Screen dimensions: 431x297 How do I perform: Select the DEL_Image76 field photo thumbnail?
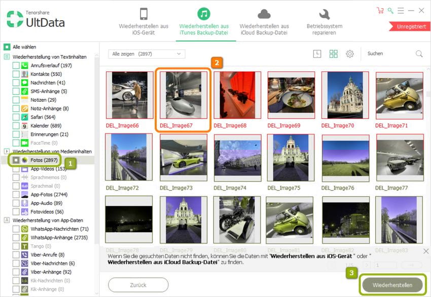pos(345,158)
